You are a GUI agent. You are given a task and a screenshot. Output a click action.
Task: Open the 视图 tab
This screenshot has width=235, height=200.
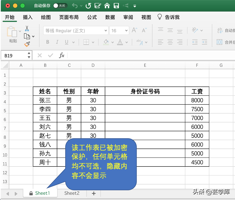[x=146, y=17]
